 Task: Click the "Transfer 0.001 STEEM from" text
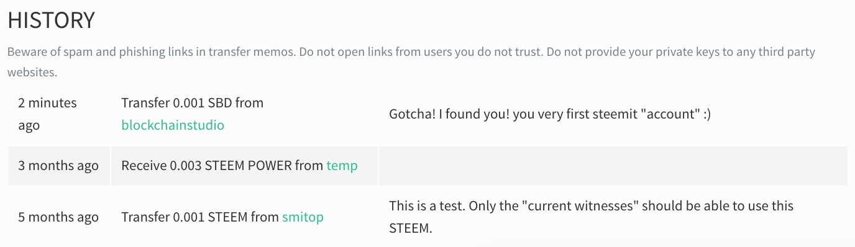[x=200, y=217]
